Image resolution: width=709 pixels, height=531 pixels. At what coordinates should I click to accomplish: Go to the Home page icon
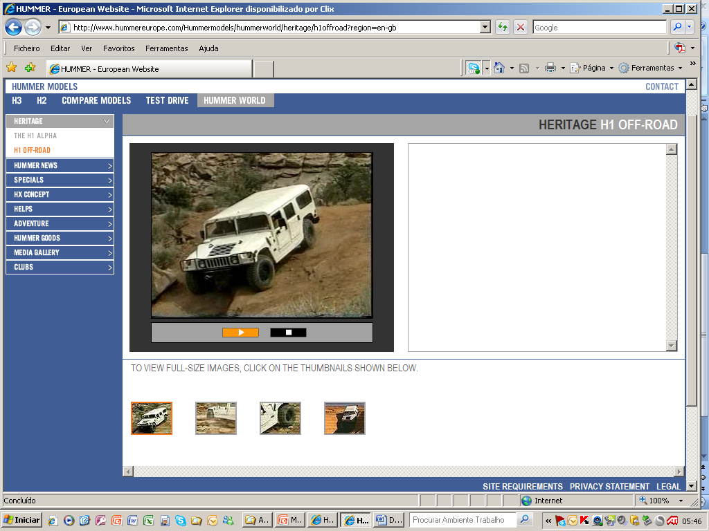coord(499,68)
